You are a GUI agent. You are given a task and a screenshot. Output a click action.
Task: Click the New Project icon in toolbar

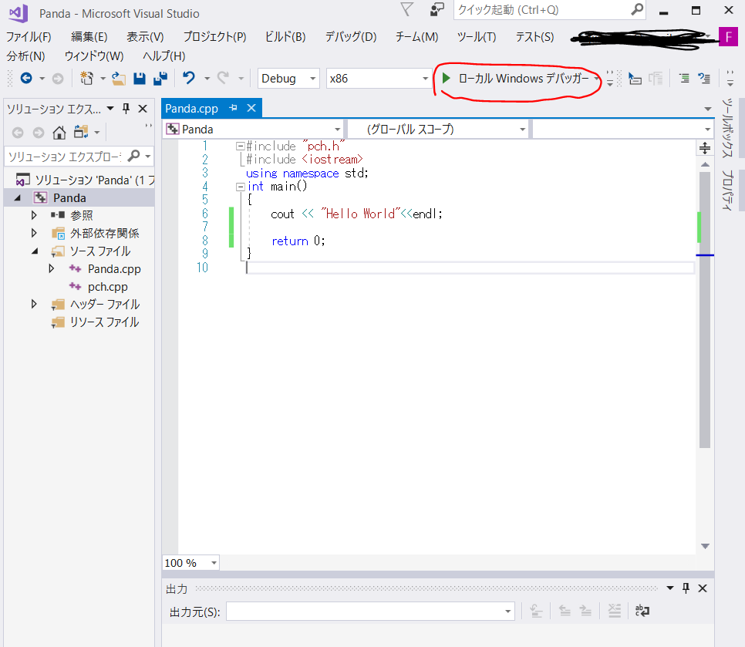click(87, 78)
